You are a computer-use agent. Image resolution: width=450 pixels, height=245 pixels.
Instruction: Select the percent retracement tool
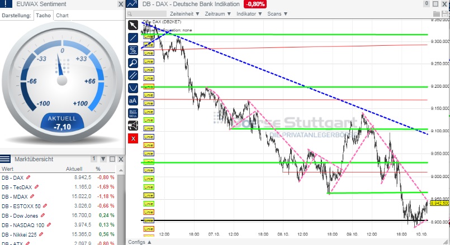(x=133, y=50)
